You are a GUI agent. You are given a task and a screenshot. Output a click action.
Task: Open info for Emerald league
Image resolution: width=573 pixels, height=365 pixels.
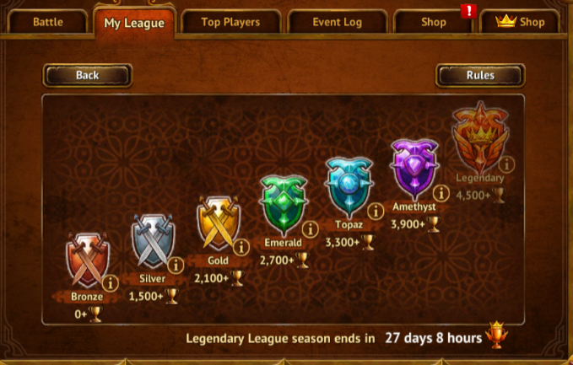pyautogui.click(x=311, y=229)
